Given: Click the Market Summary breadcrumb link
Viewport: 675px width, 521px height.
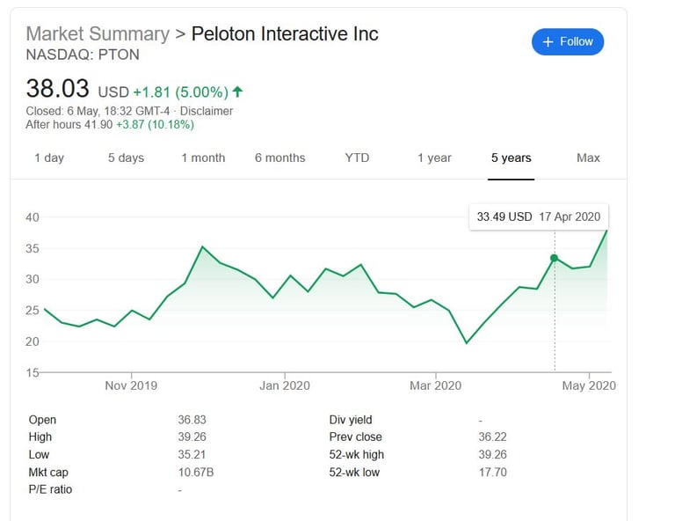Looking at the screenshot, I should [98, 34].
